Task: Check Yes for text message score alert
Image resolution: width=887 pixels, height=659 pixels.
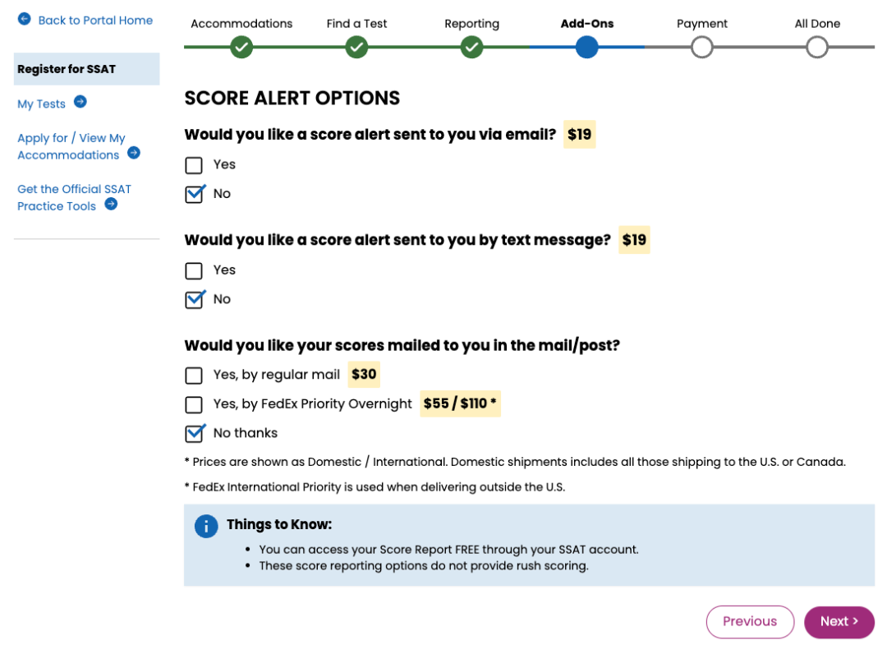Action: [x=194, y=270]
